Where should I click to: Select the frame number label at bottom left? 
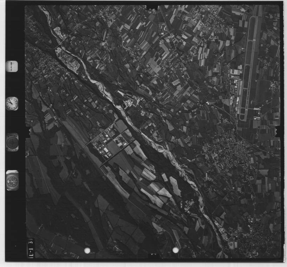(30, 248)
